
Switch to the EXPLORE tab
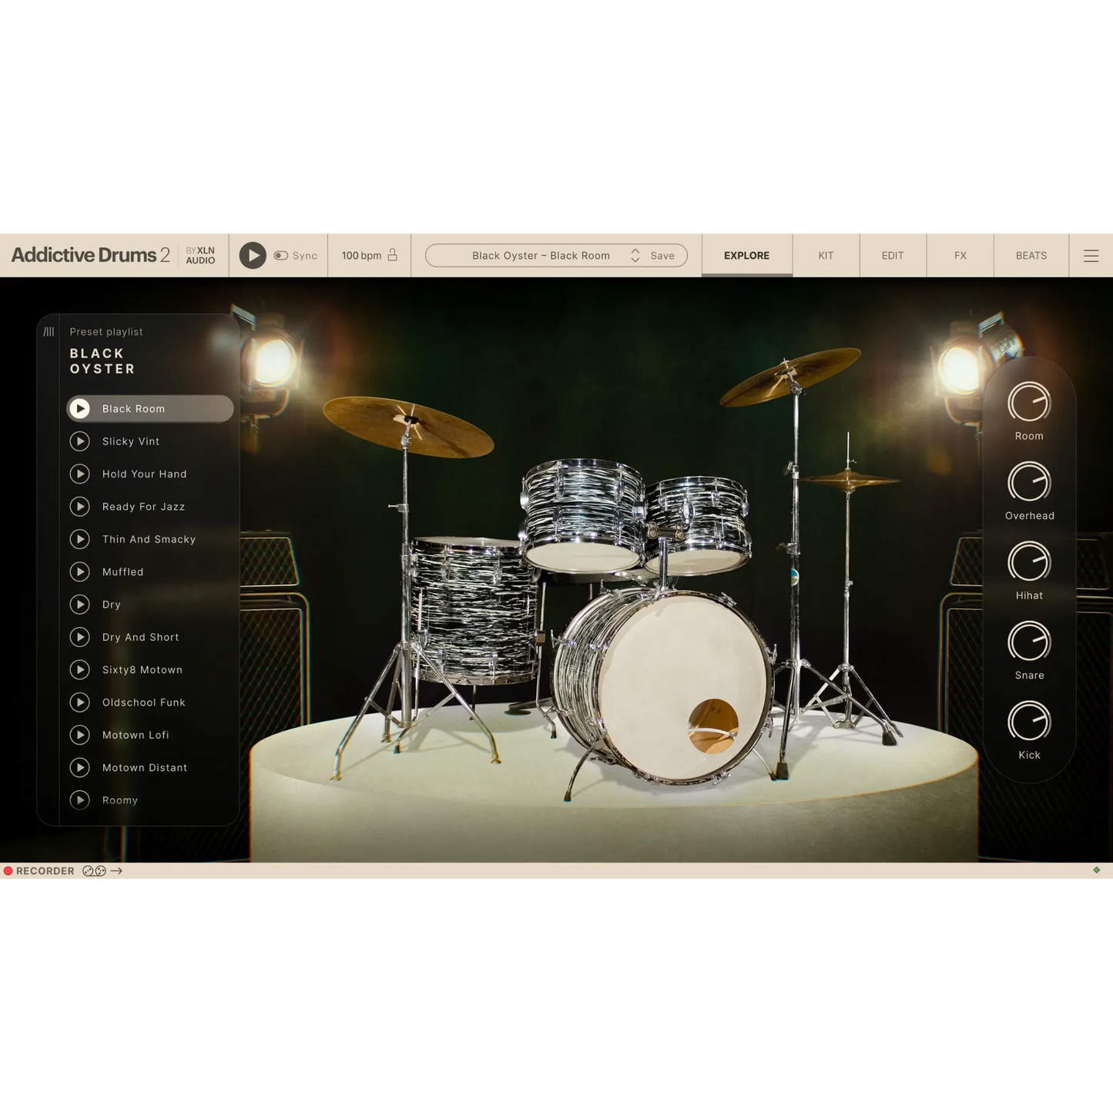(x=746, y=256)
